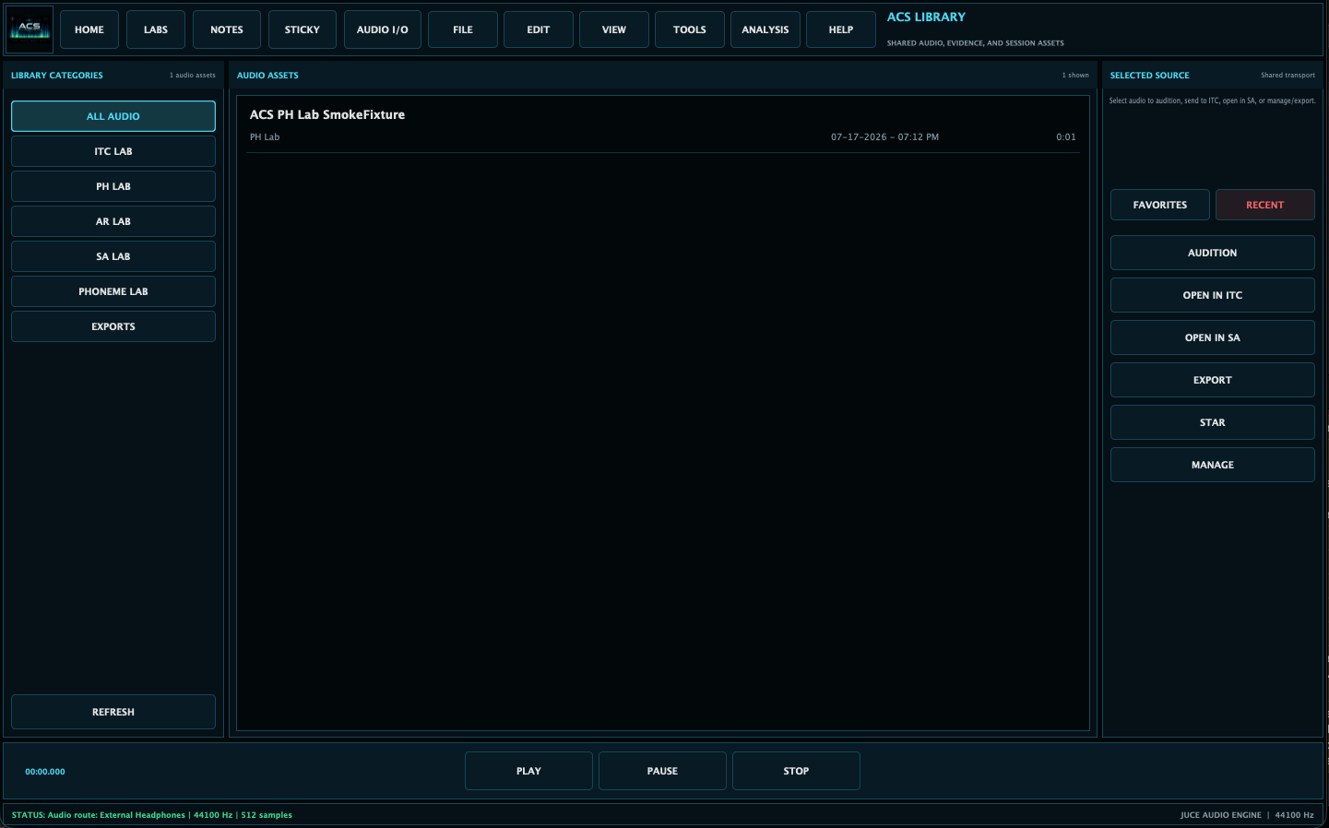This screenshot has width=1329, height=828.
Task: Click the EXPORT button
Action: point(1213,380)
